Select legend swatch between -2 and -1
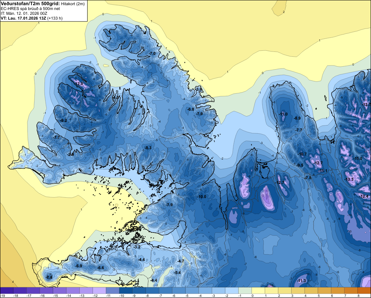The width and height of the screenshot is (371, 298). 232,291
